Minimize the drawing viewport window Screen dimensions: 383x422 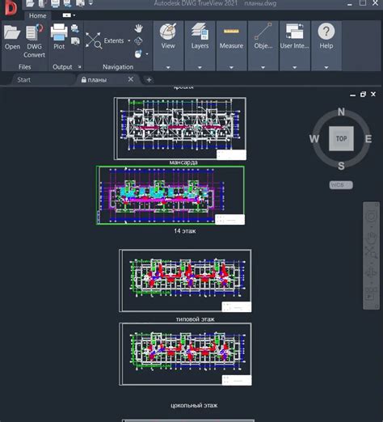[x=352, y=95]
